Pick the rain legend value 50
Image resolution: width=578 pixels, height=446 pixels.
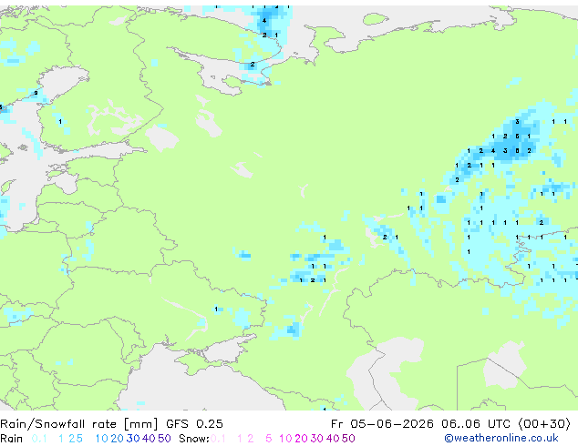[164, 439]
